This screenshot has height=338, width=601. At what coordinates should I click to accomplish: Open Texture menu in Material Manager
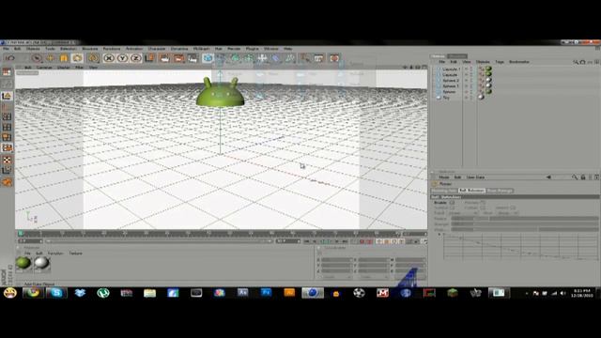click(75, 253)
